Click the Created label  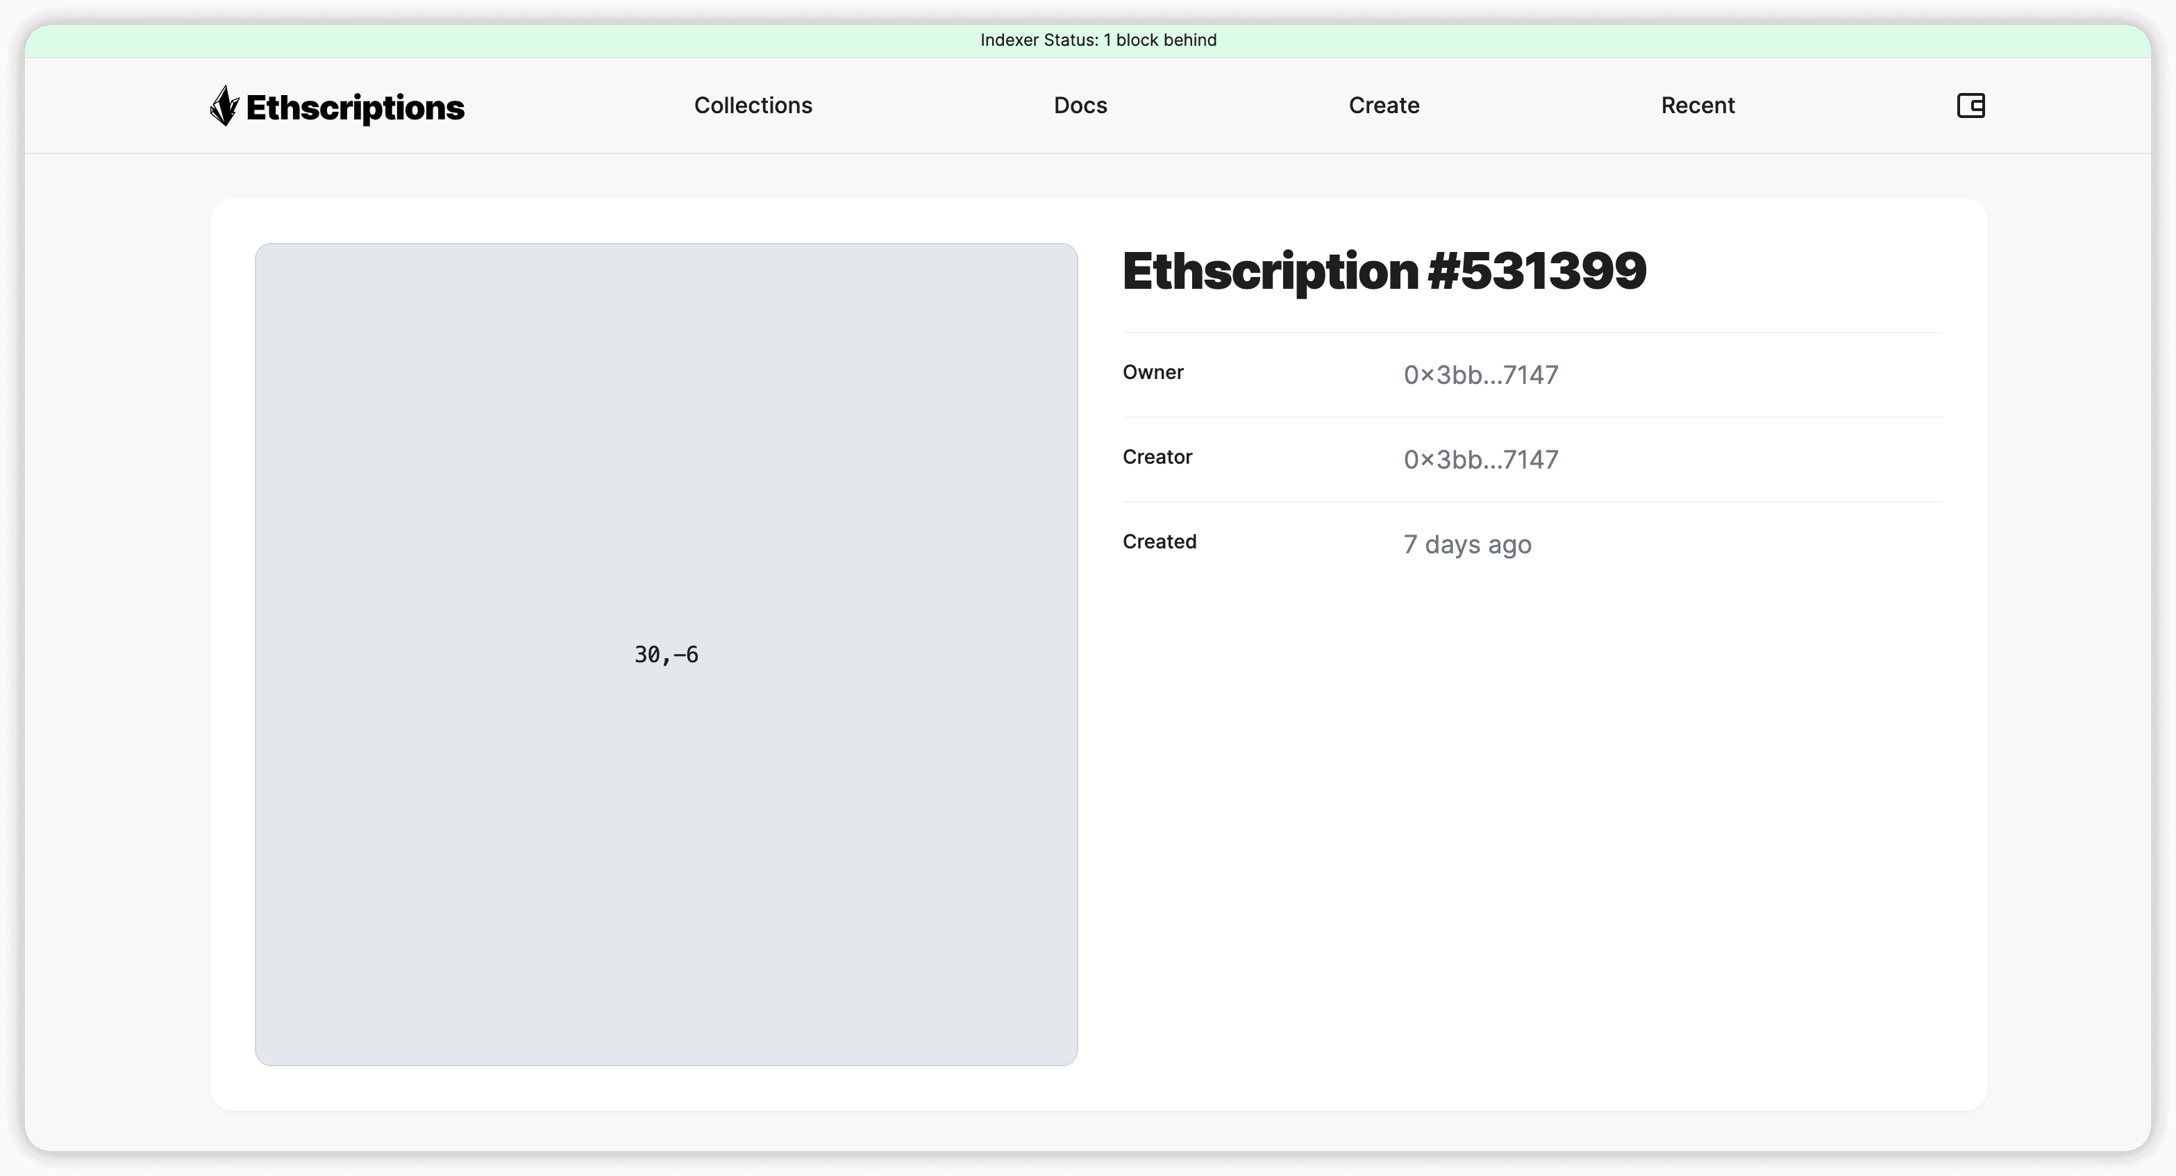(1159, 541)
